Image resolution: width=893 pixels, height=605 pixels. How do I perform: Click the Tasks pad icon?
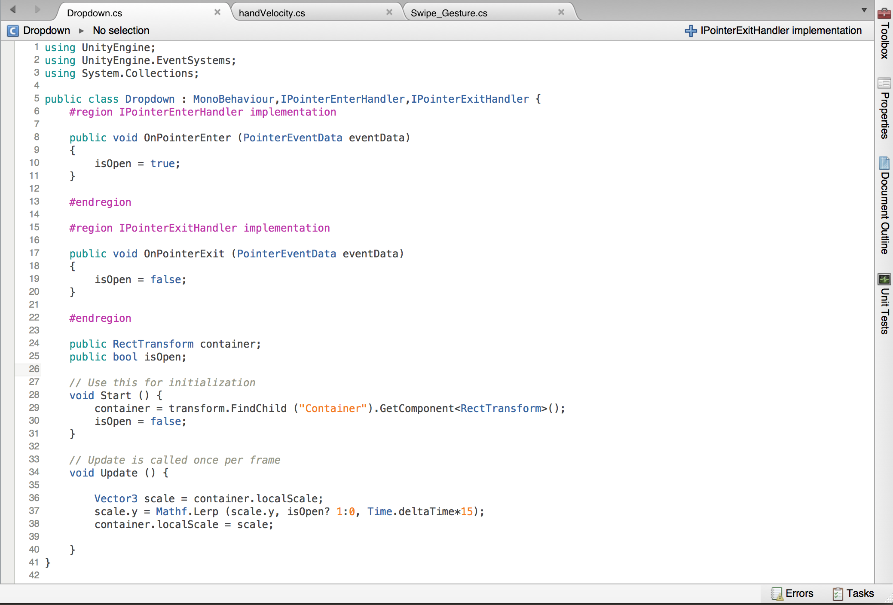838,593
